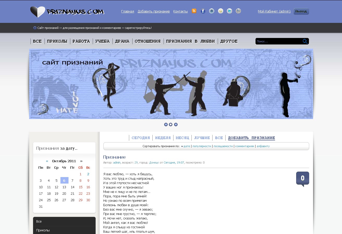Open the VKontakte icon
This screenshot has width=342, height=234.
212,11
